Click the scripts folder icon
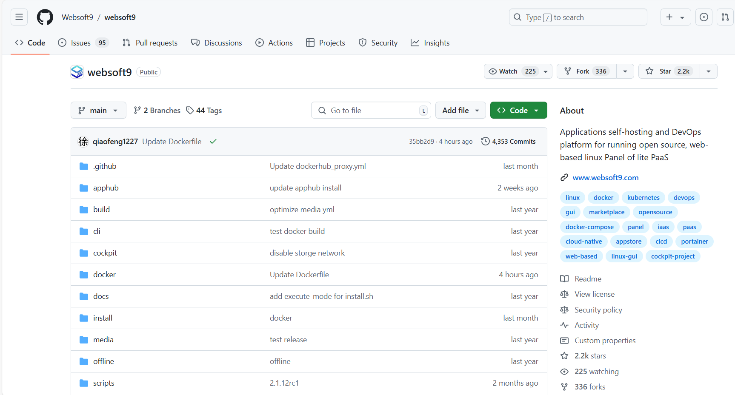The width and height of the screenshot is (735, 395). pos(84,383)
